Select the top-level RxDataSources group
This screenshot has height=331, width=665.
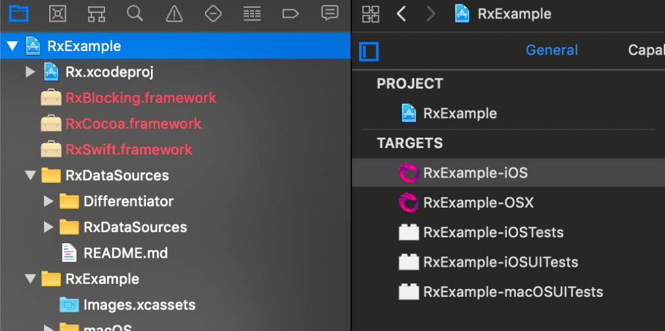click(117, 175)
